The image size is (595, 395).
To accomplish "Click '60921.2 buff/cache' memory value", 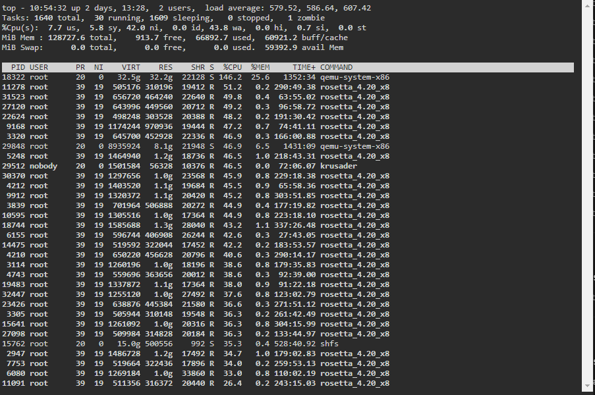I will [306, 38].
